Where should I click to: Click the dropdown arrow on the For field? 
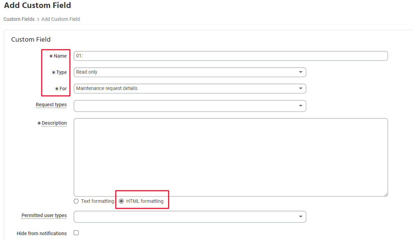(301, 89)
